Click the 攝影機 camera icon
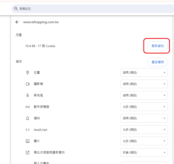The width and height of the screenshot is (174, 164). (x=28, y=84)
